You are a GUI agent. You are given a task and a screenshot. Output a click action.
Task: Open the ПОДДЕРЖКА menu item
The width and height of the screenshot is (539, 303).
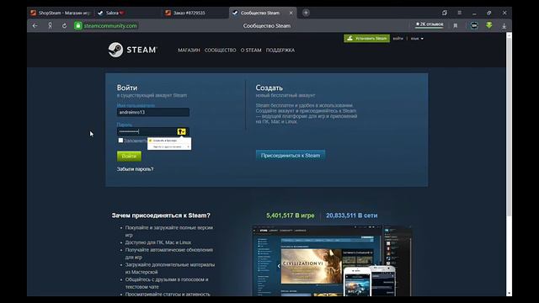tap(280, 50)
